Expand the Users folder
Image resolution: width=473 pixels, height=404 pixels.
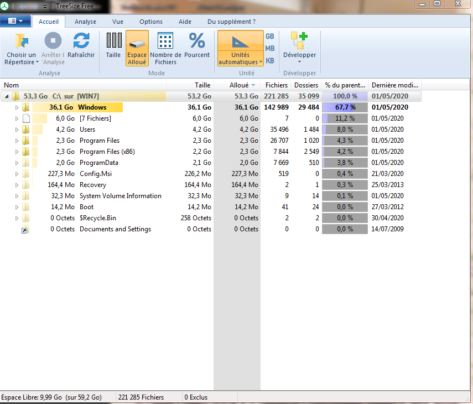point(17,130)
